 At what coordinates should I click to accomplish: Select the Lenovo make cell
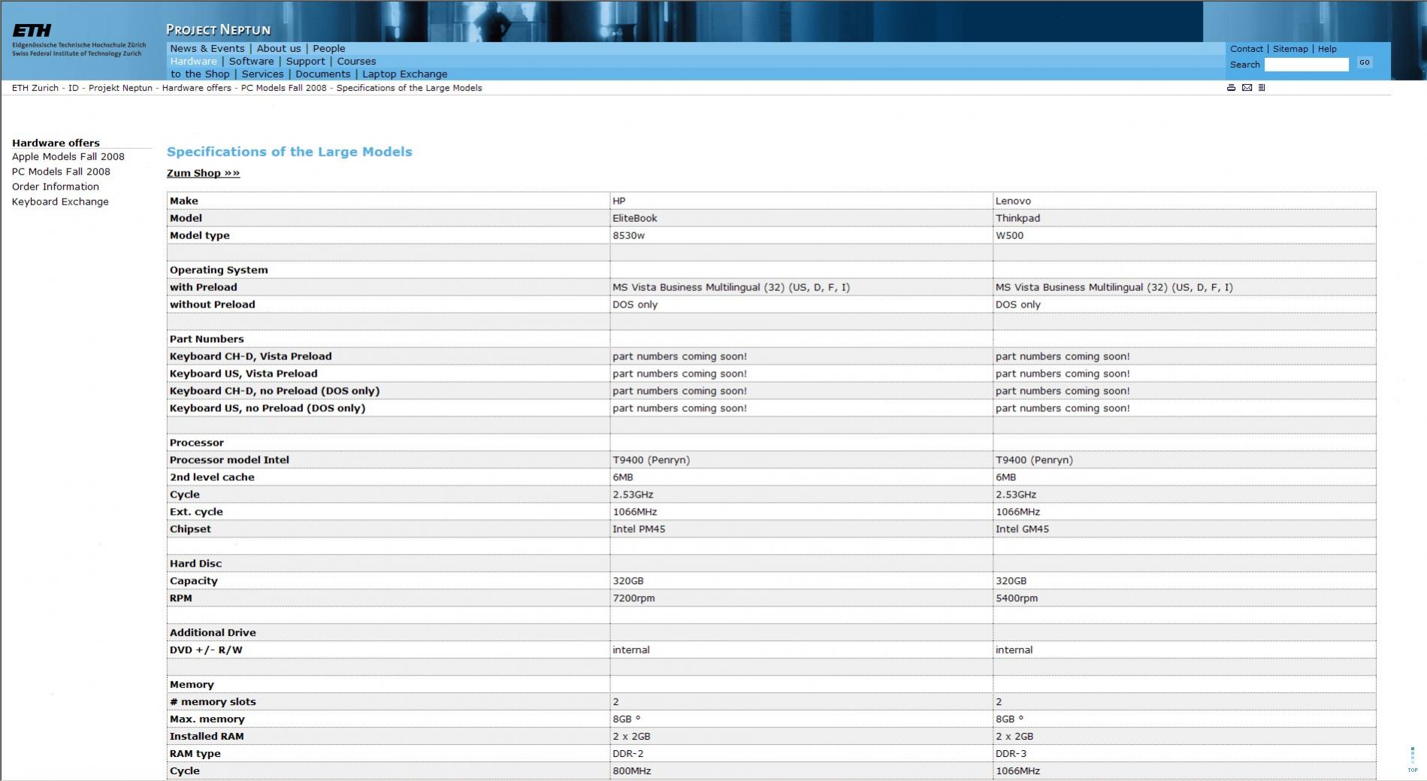point(1184,201)
